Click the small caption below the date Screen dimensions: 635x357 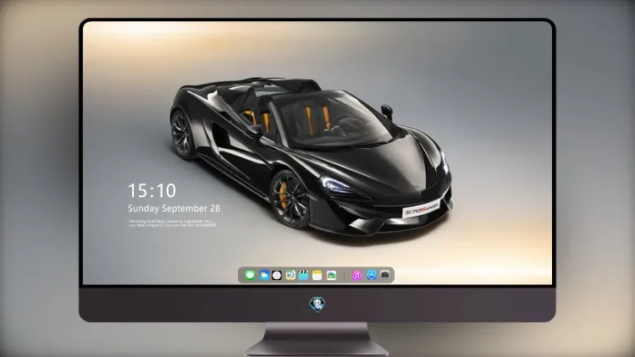(173, 223)
